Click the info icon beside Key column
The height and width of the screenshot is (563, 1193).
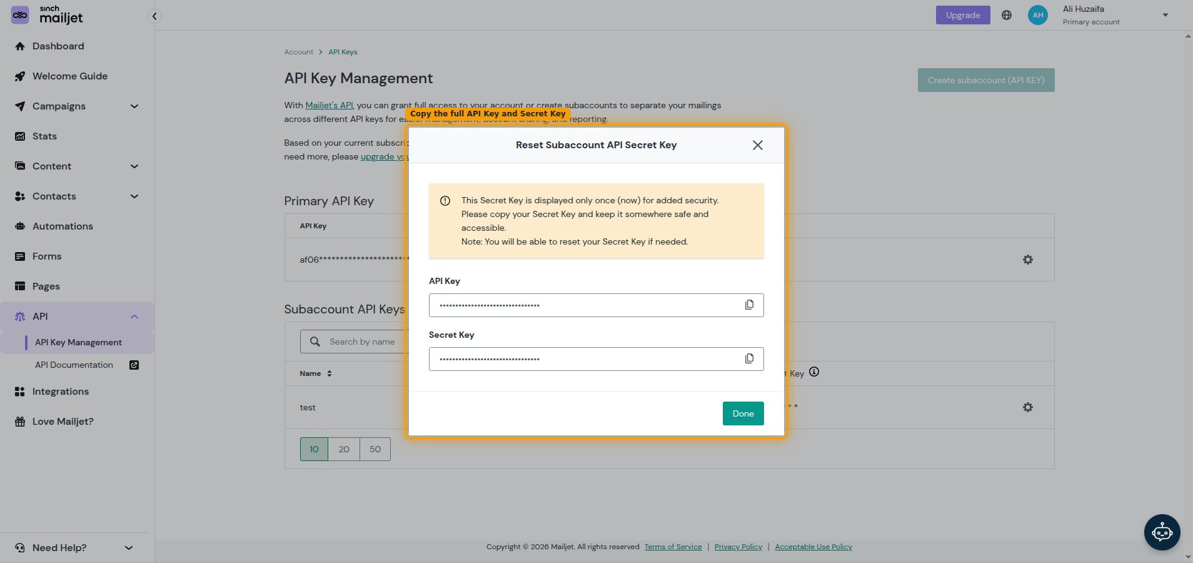[814, 372]
